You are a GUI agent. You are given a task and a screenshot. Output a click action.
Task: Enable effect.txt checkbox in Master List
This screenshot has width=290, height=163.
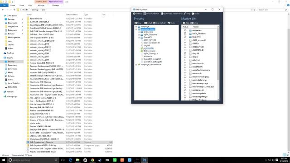[185, 60]
